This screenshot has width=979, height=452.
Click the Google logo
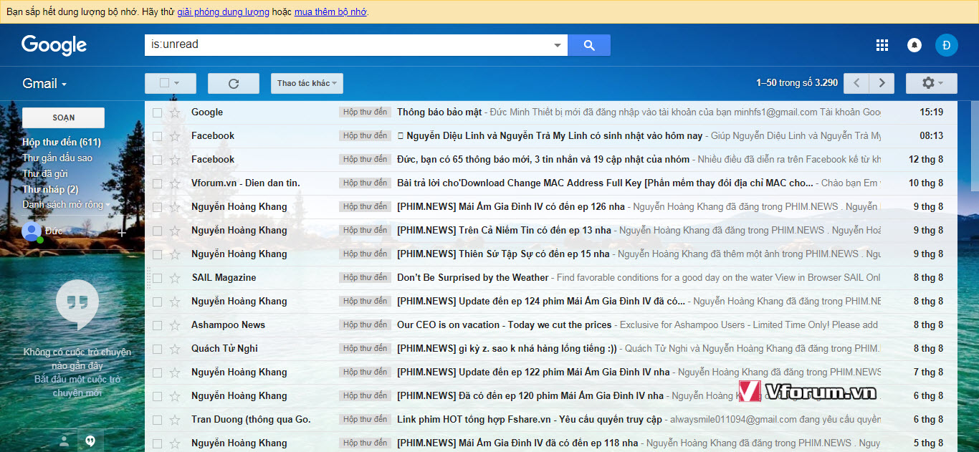click(x=54, y=45)
